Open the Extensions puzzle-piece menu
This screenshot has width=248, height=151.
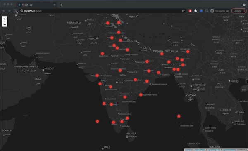(x=196, y=11)
